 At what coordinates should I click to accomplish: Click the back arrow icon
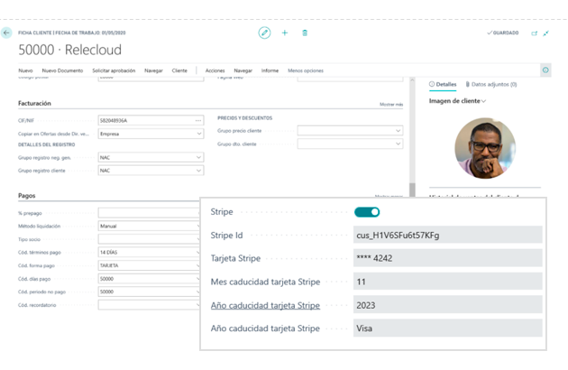point(6,32)
